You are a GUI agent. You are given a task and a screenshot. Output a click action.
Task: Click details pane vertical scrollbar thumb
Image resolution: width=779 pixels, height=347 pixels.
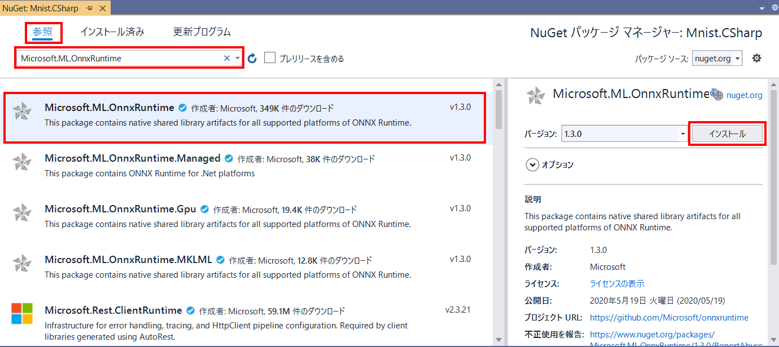[774, 176]
